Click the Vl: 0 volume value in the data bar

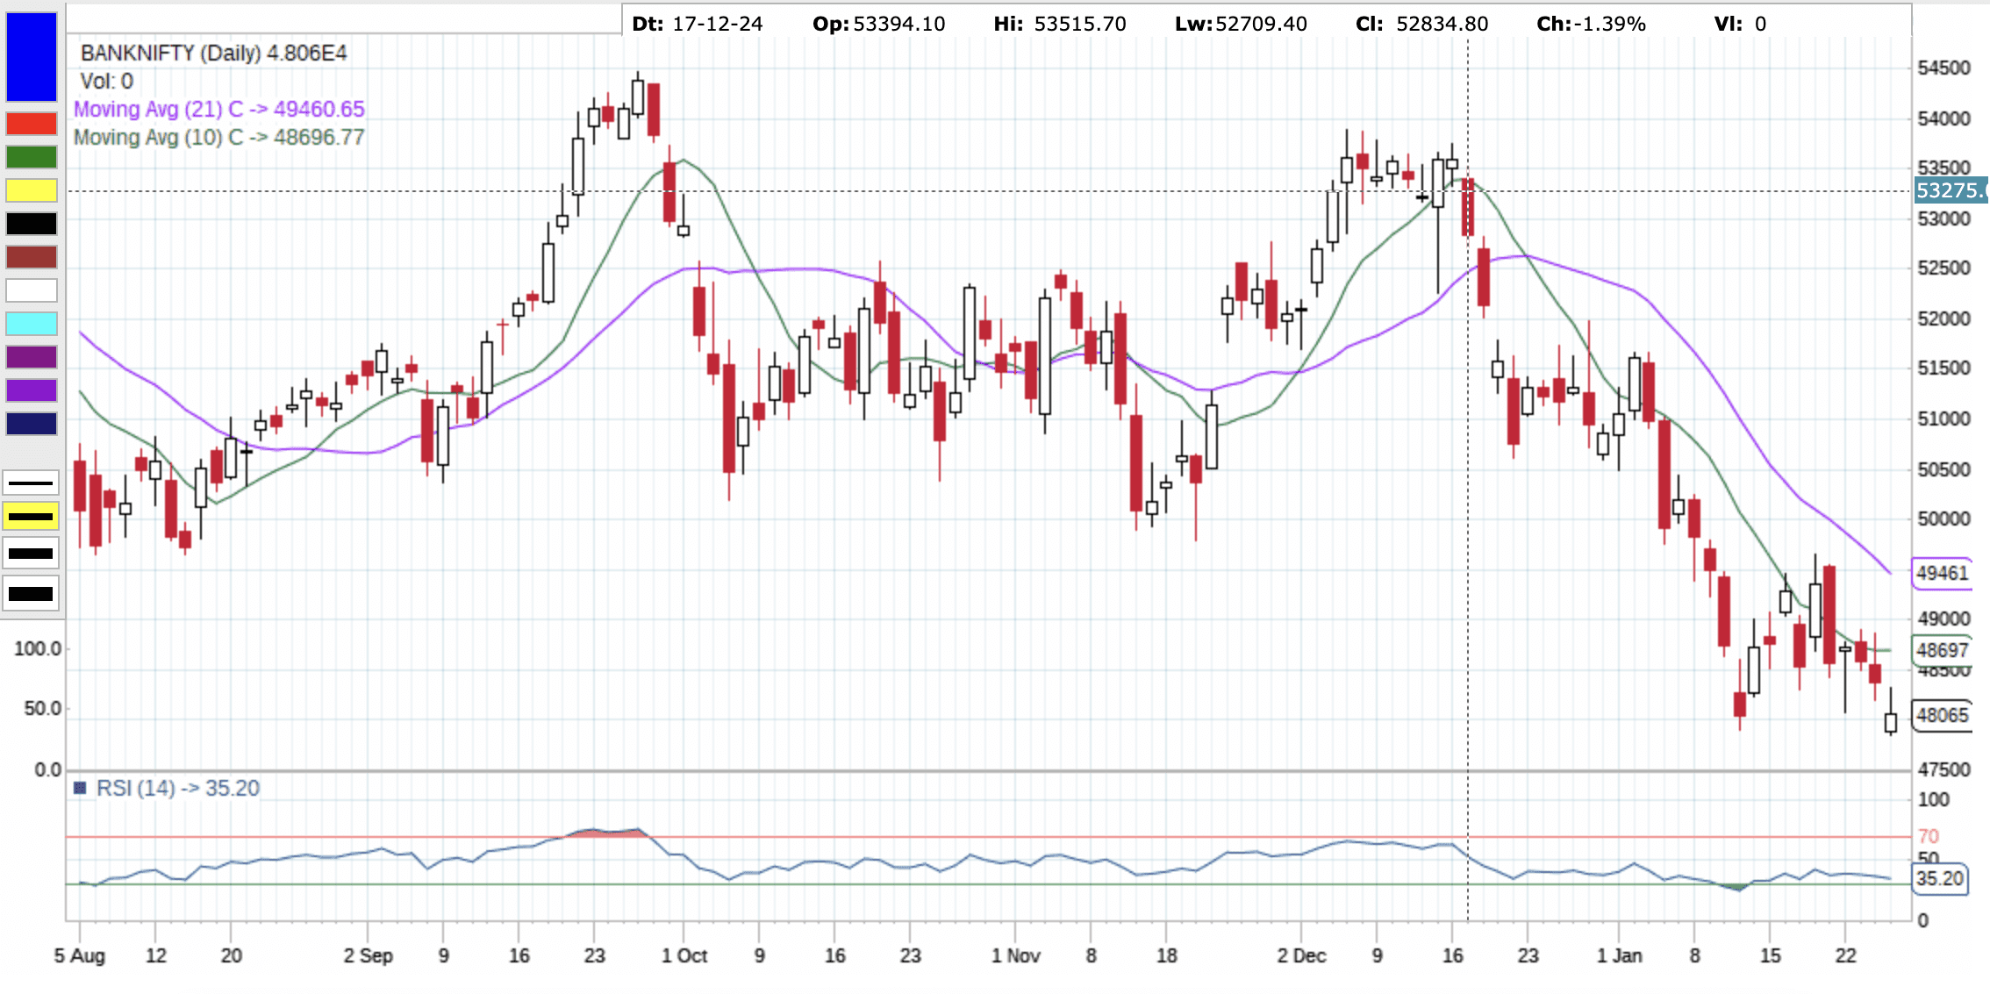1741,24
